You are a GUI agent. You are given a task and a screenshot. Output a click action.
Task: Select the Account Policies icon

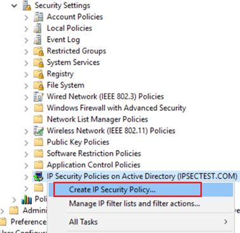pyautogui.click(x=38, y=17)
